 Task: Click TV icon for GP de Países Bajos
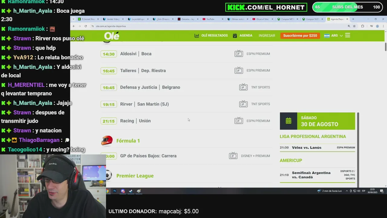tap(233, 156)
